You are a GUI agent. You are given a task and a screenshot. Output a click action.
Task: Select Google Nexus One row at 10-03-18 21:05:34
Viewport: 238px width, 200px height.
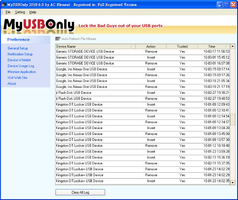pos(142,81)
